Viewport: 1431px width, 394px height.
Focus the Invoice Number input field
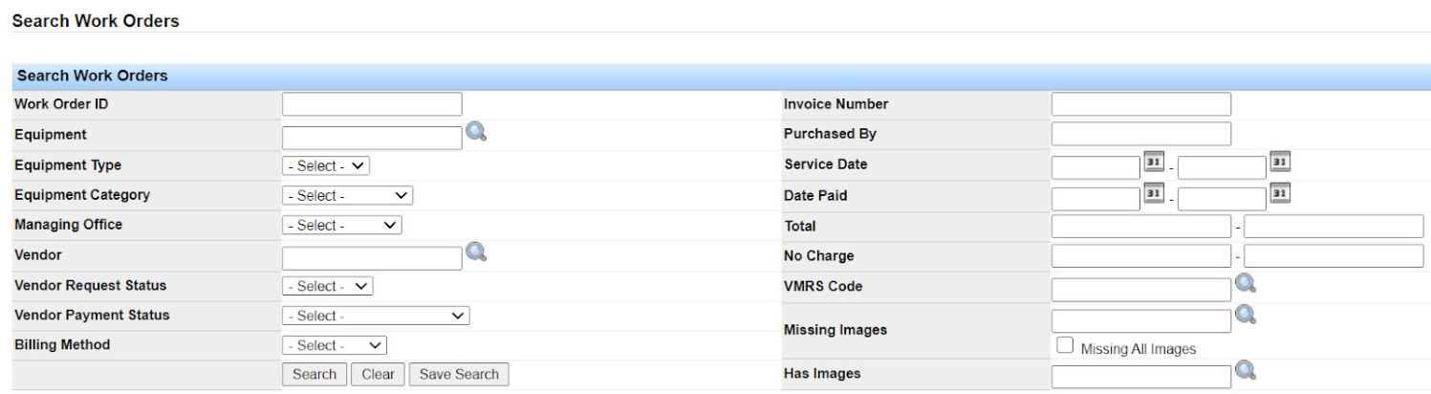tap(1141, 104)
